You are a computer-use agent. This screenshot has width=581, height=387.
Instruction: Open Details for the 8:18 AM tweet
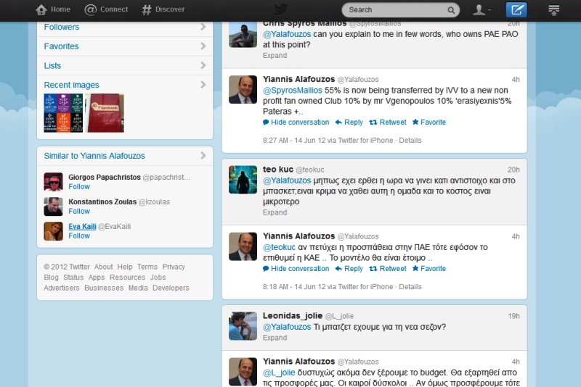(410, 287)
